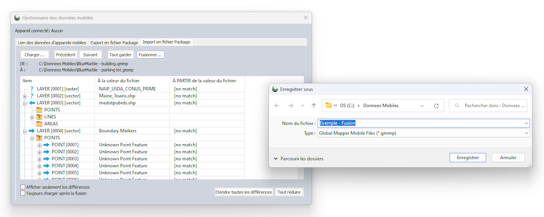Collapse LAYER [0004] tree node

24,131
